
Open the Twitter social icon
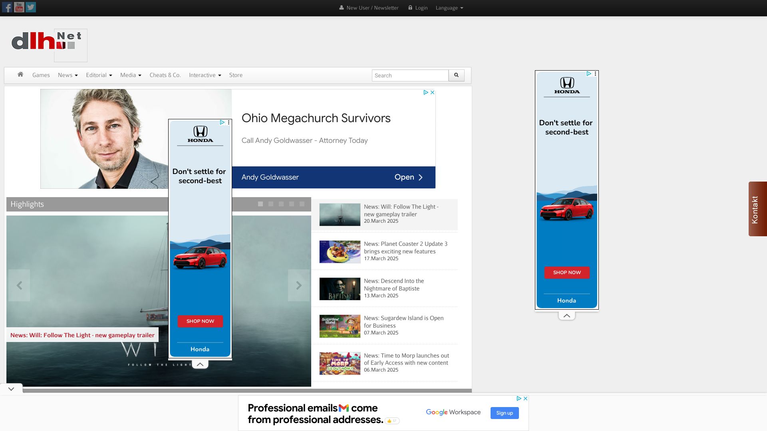(31, 7)
